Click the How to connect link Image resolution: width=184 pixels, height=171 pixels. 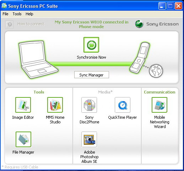tap(31, 24)
